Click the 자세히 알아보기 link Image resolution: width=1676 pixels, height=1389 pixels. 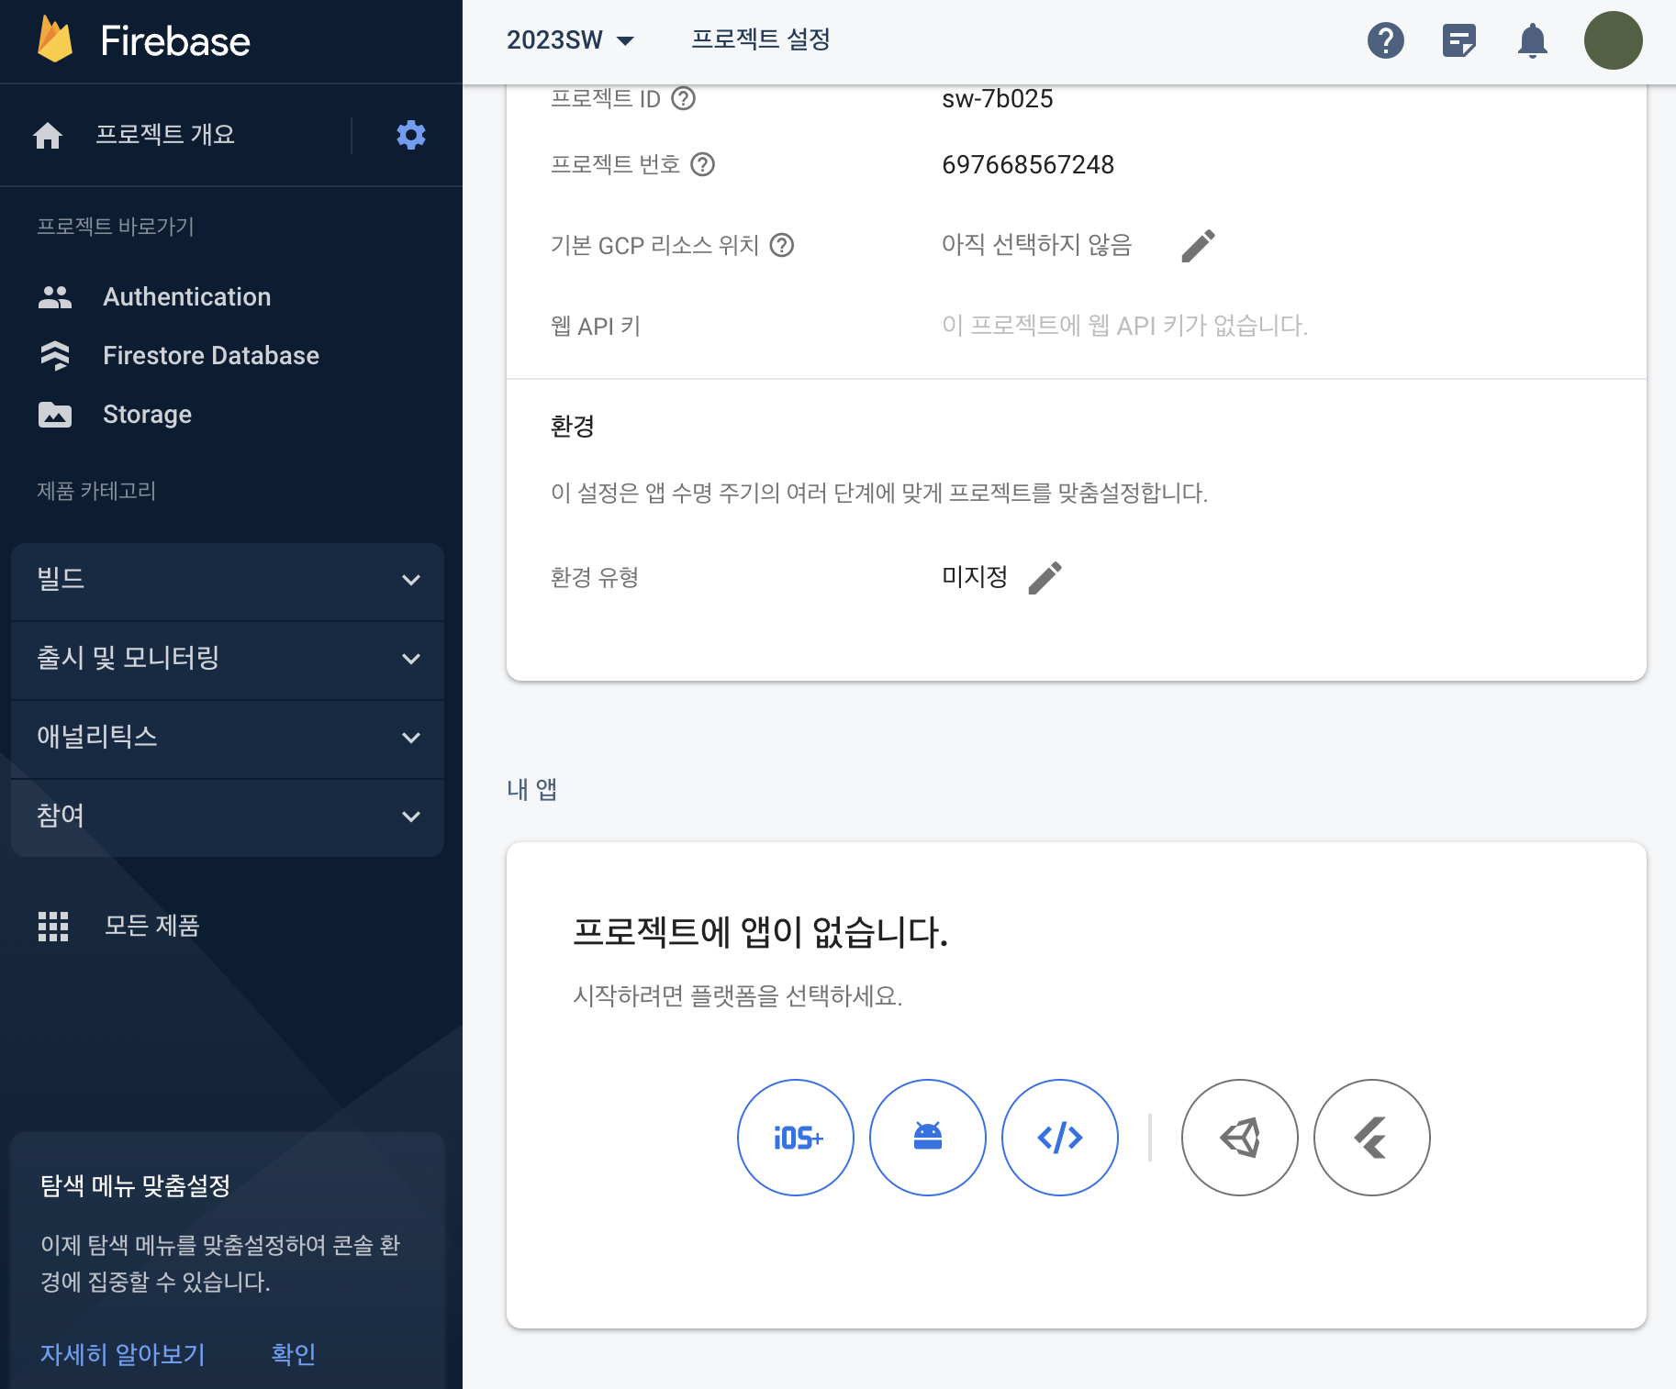123,1354
